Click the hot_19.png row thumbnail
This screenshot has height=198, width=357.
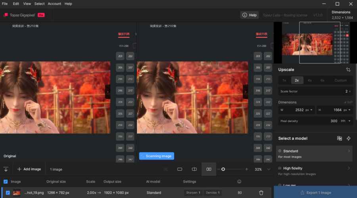[17, 192]
